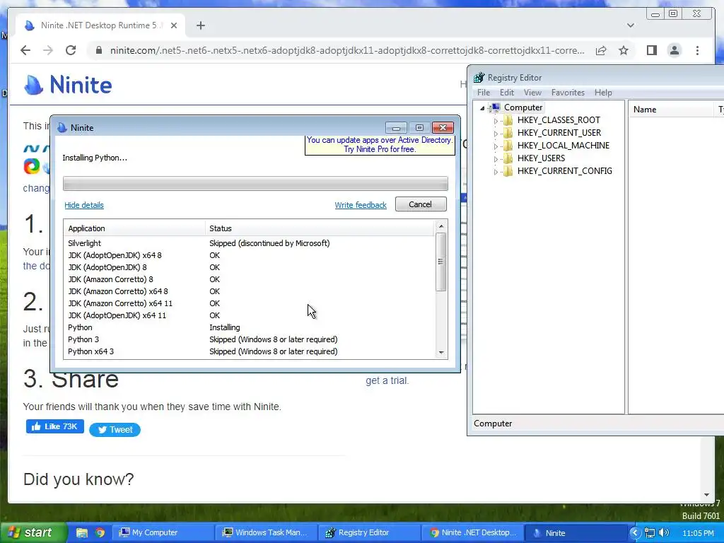This screenshot has height=543, width=724.
Task: Expand the HKEY_CURRENT_CONFIG node
Action: [496, 172]
